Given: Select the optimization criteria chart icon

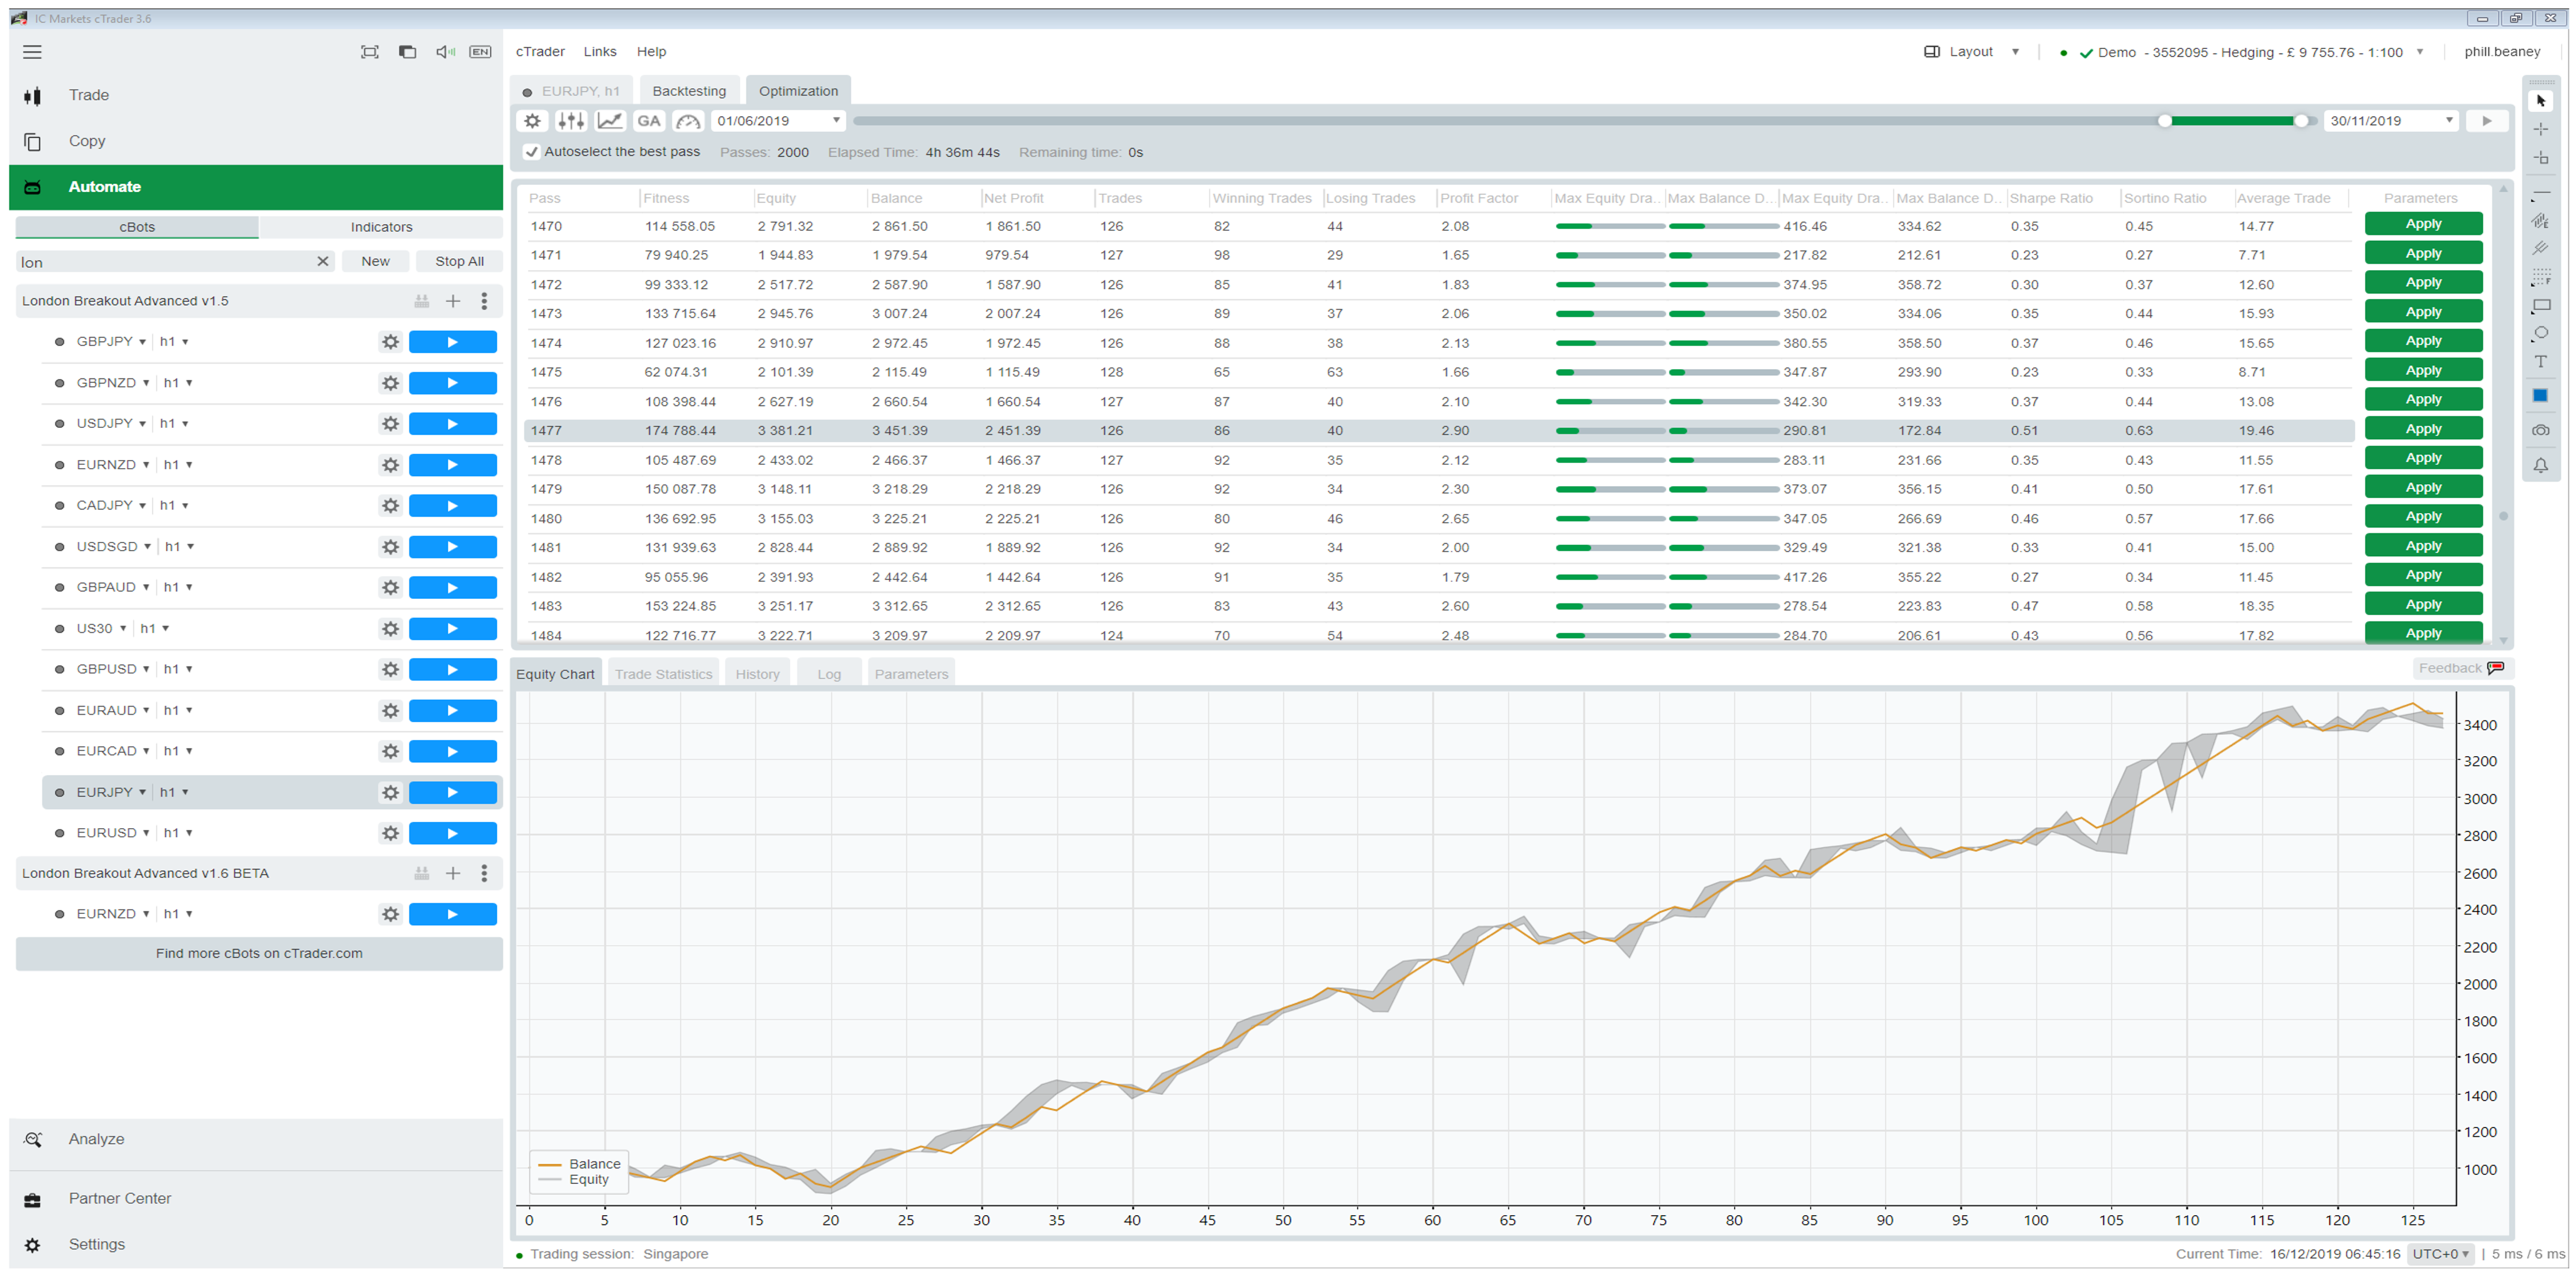Looking at the screenshot, I should tap(610, 121).
